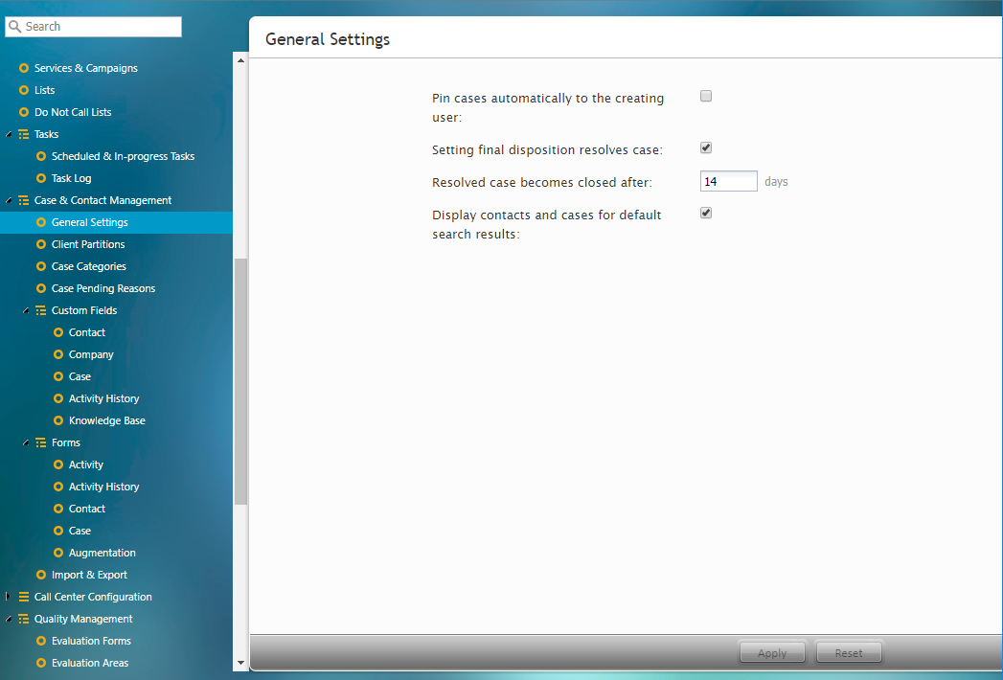Click the resolved case days input field
The image size is (1003, 680).
tap(728, 181)
